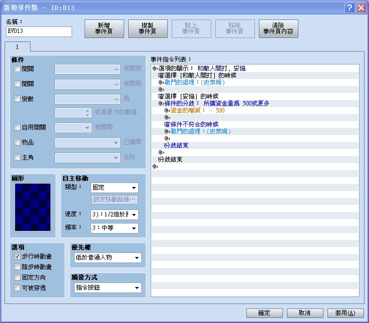Select the 條件的分歧 所攜資金量 line
The height and width of the screenshot is (323, 369).
pos(255,103)
